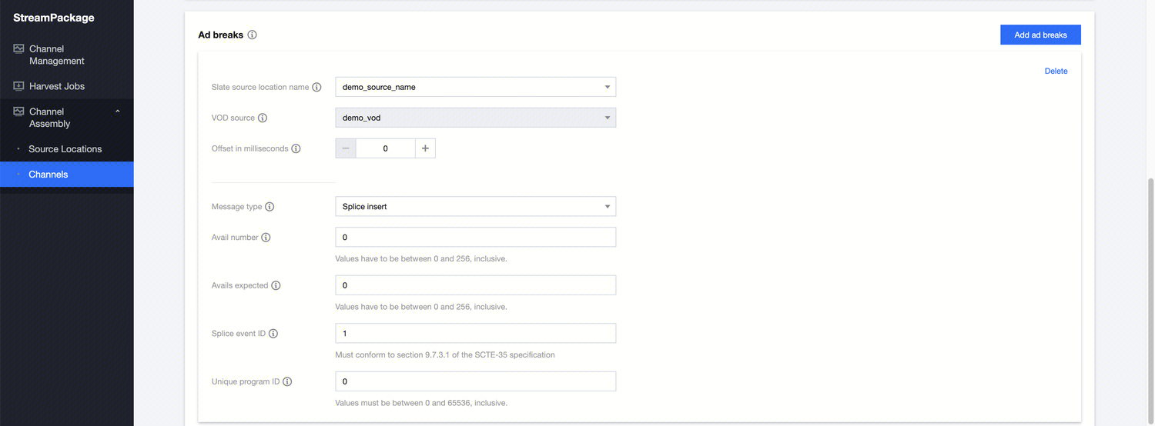Click the Offset in milliseconds info icon
Viewport: 1155px width, 426px height.
click(296, 148)
